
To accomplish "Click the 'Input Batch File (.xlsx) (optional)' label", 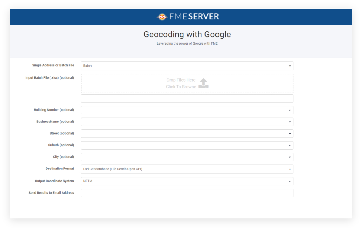I will (50, 78).
